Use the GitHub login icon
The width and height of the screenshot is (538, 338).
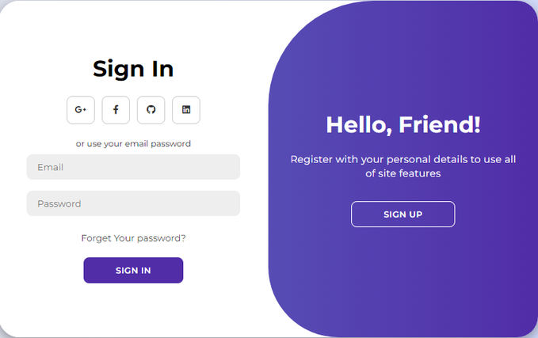click(151, 110)
